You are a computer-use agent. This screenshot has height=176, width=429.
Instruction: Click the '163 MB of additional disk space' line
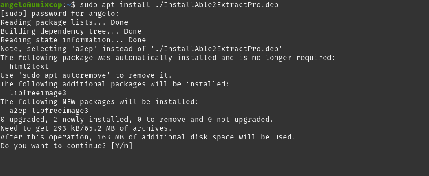(148, 137)
